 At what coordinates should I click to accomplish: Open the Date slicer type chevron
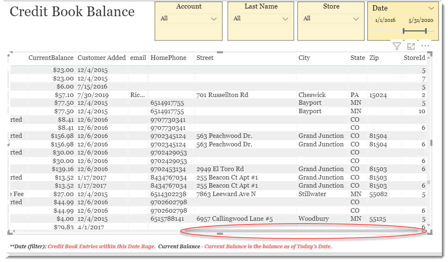(x=431, y=8)
